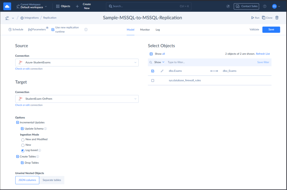
Task: Open the compass icon in top bar
Action: click(228, 6)
